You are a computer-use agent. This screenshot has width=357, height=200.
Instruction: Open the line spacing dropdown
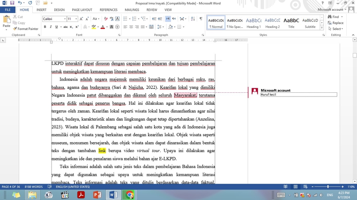coord(161,27)
